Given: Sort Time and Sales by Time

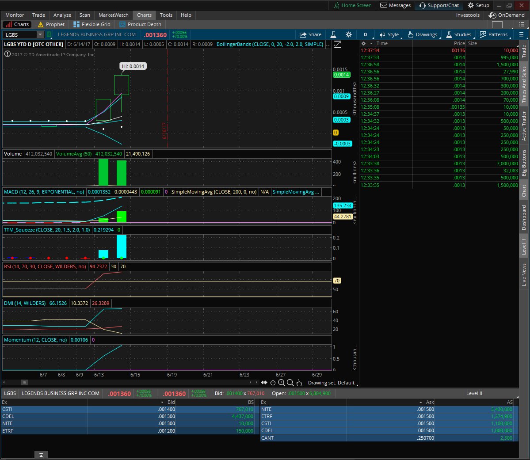Looking at the screenshot, I should click(382, 44).
